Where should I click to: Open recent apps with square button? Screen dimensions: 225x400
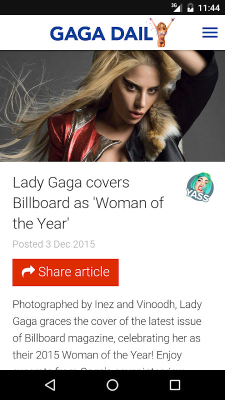coord(174,385)
